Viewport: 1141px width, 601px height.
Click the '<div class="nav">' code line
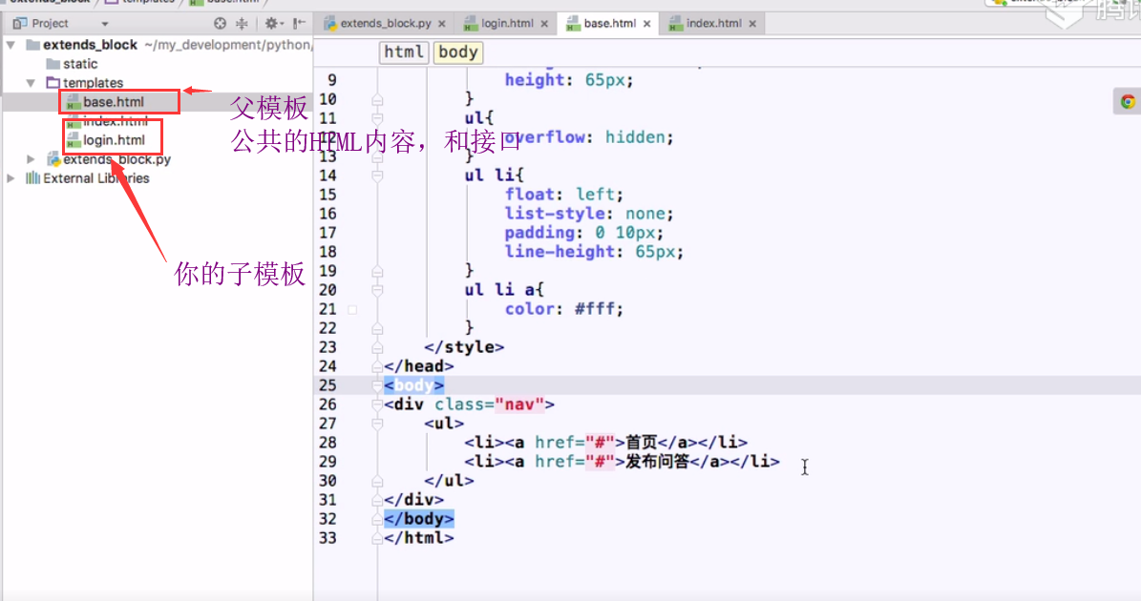click(470, 404)
